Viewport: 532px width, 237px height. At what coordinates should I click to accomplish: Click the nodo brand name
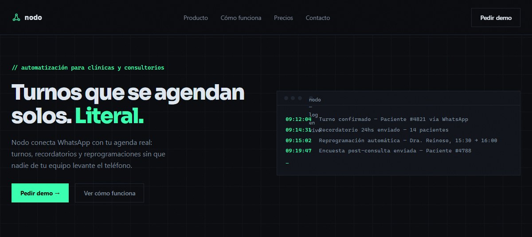click(33, 18)
